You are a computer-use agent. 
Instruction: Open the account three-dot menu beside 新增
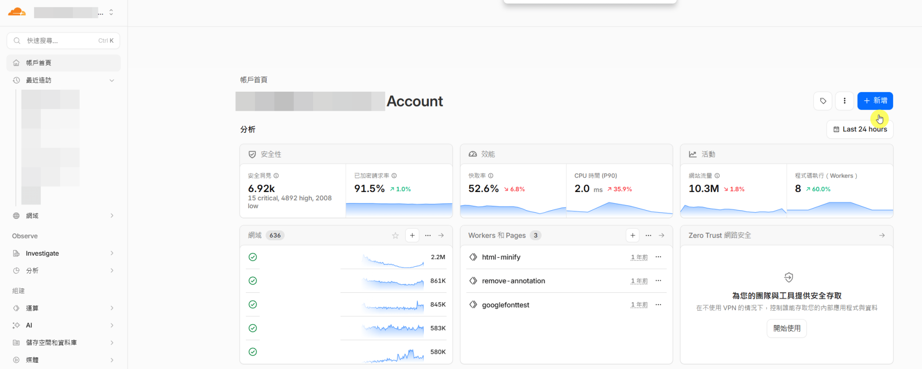click(844, 101)
